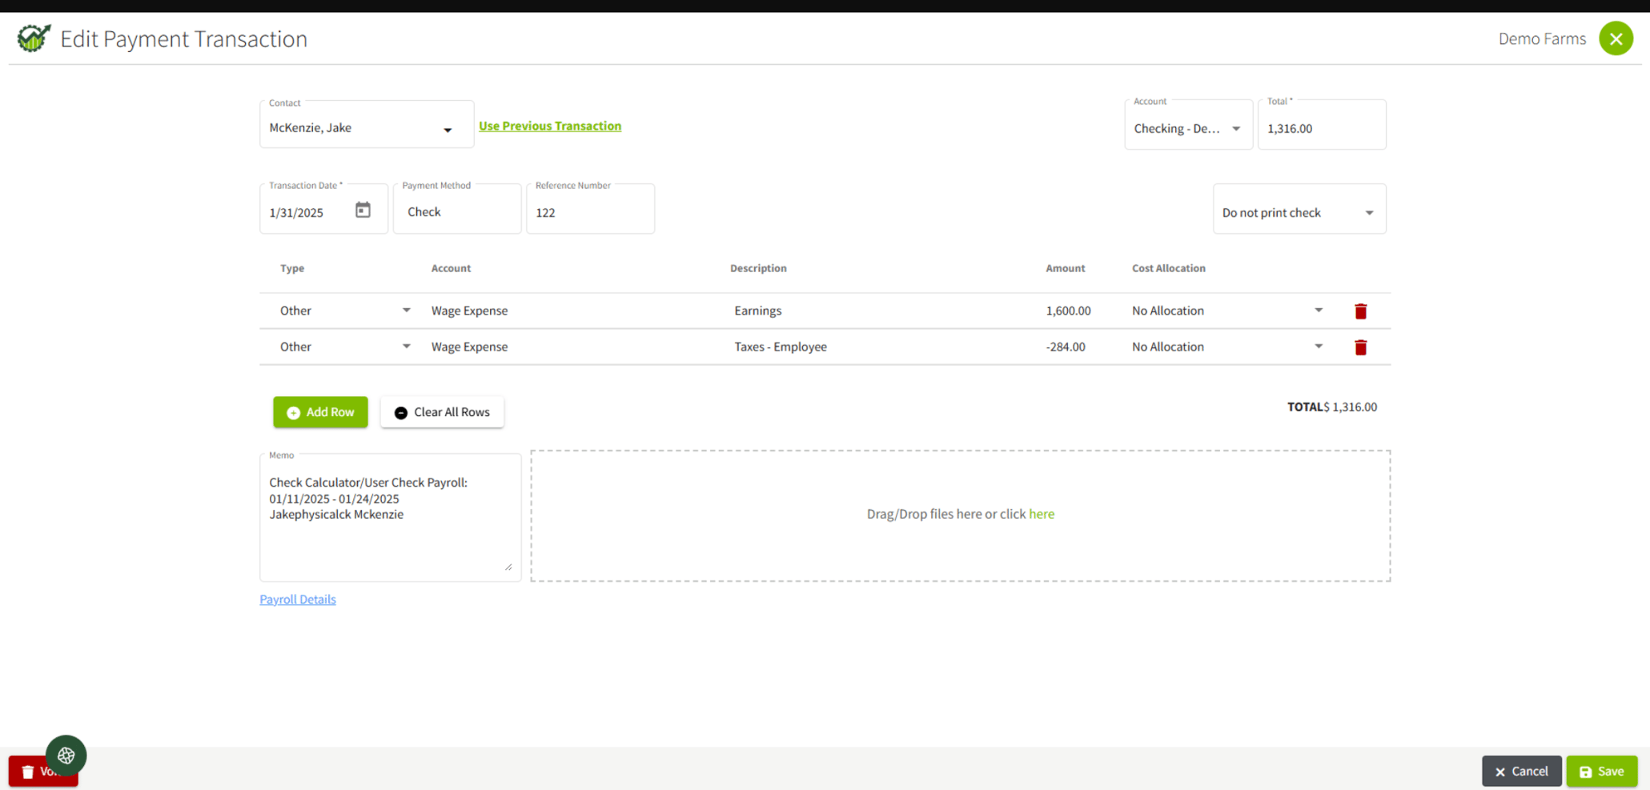This screenshot has height=790, width=1650.
Task: Delete the Taxes - Employee row
Action: pos(1360,347)
